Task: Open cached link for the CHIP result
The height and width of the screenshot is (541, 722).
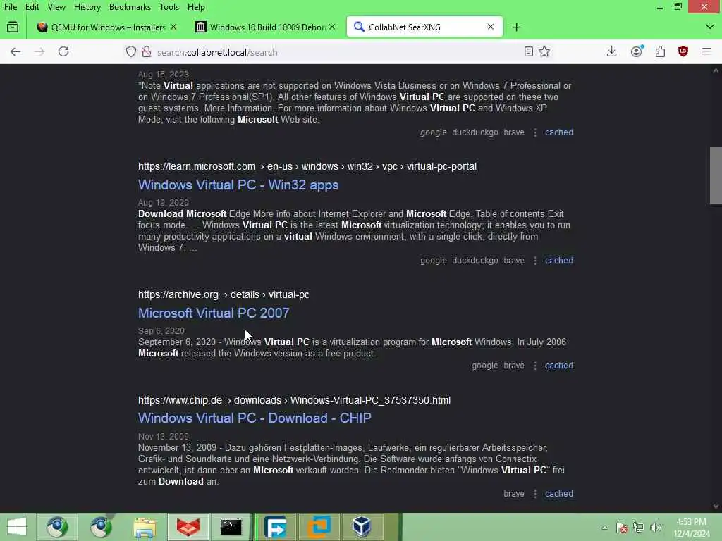Action: tap(559, 494)
